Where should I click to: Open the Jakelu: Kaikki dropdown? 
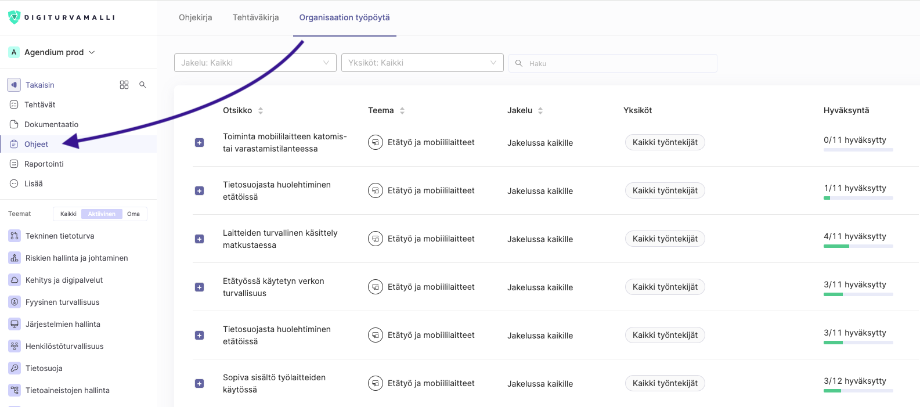(x=255, y=63)
